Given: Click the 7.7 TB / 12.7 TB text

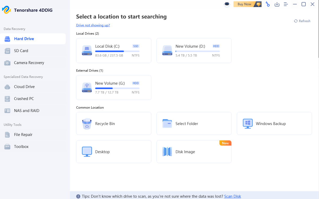Looking at the screenshot, I should pos(107,92).
